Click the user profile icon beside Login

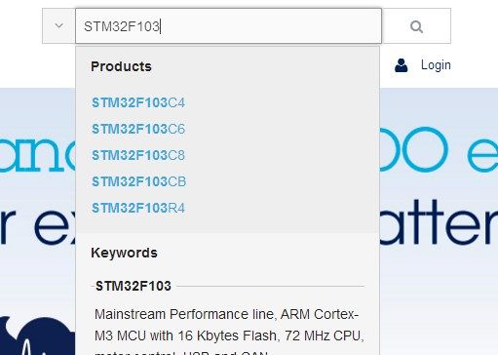click(x=402, y=65)
